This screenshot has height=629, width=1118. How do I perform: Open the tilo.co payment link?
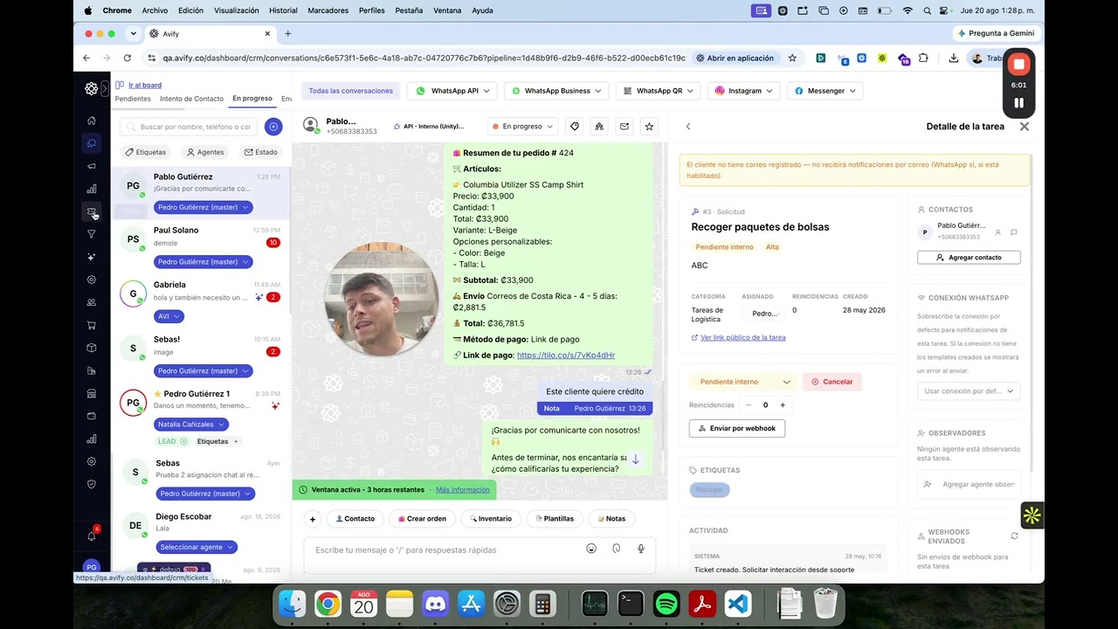tap(566, 356)
